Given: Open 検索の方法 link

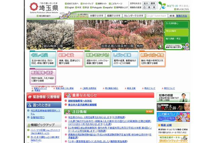Looking at the screenshot, I should 181,16.
